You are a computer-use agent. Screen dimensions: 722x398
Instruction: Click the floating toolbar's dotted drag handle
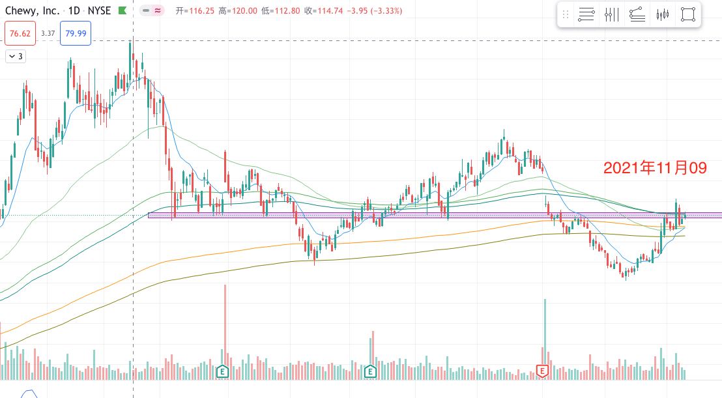[566, 14]
